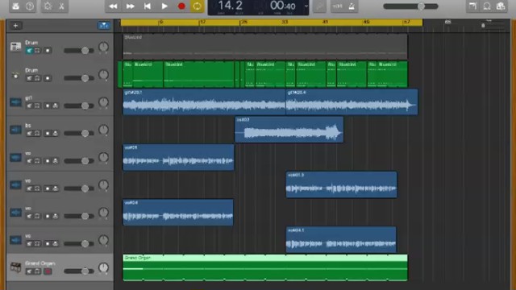Toggle the red record-enable on the Grand Organ track
516x290 pixels.
pos(48,271)
